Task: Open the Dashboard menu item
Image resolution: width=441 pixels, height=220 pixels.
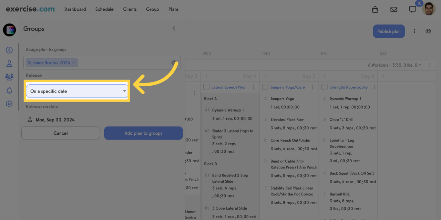Action: pyautogui.click(x=75, y=9)
